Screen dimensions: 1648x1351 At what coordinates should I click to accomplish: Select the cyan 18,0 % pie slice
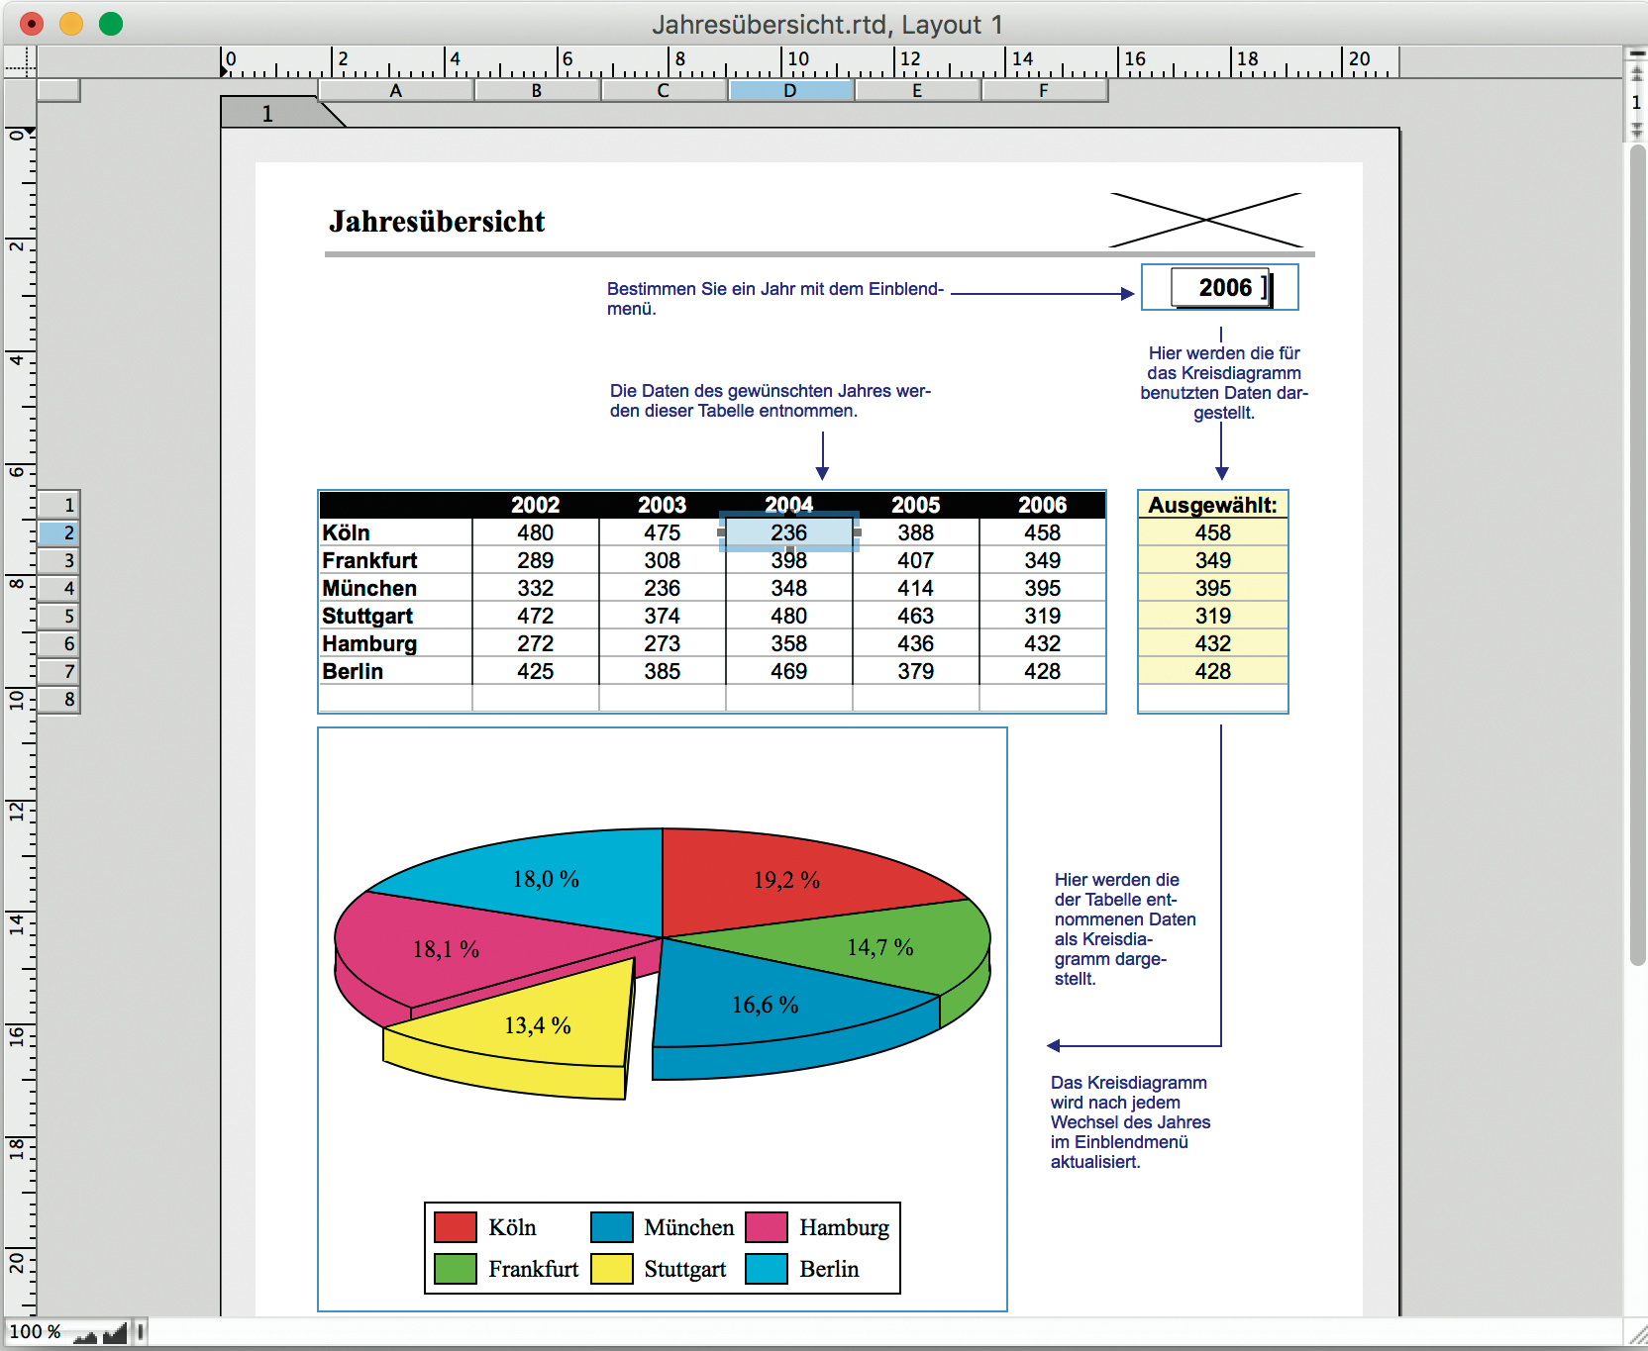point(546,879)
